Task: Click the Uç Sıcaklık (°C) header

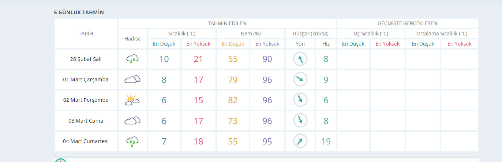Action: click(x=371, y=34)
